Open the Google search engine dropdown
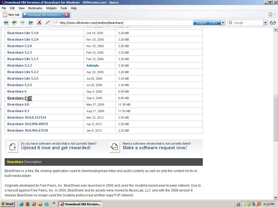Screen dimensions: 278x208 point(265,23)
